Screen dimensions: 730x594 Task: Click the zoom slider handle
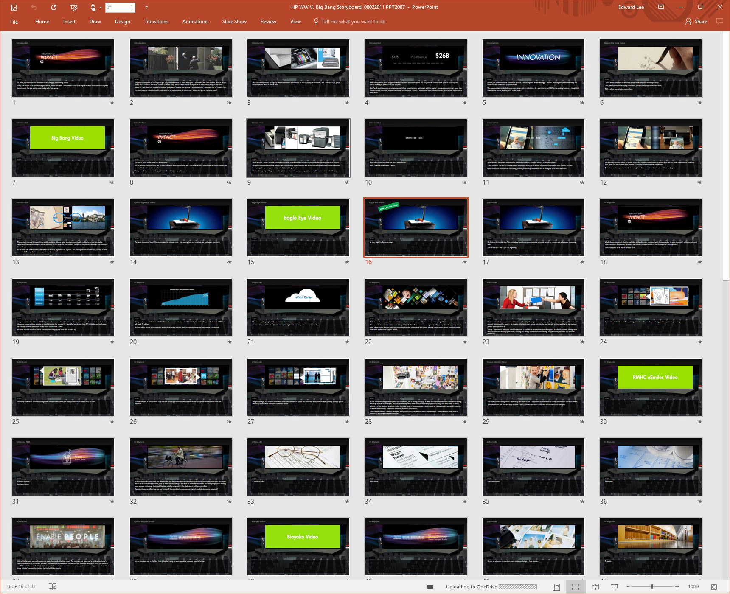pyautogui.click(x=652, y=587)
